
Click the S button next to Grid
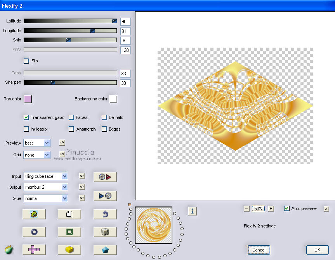[62, 154]
